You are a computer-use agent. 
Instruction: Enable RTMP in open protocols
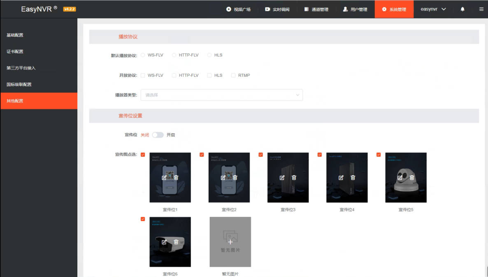click(233, 75)
